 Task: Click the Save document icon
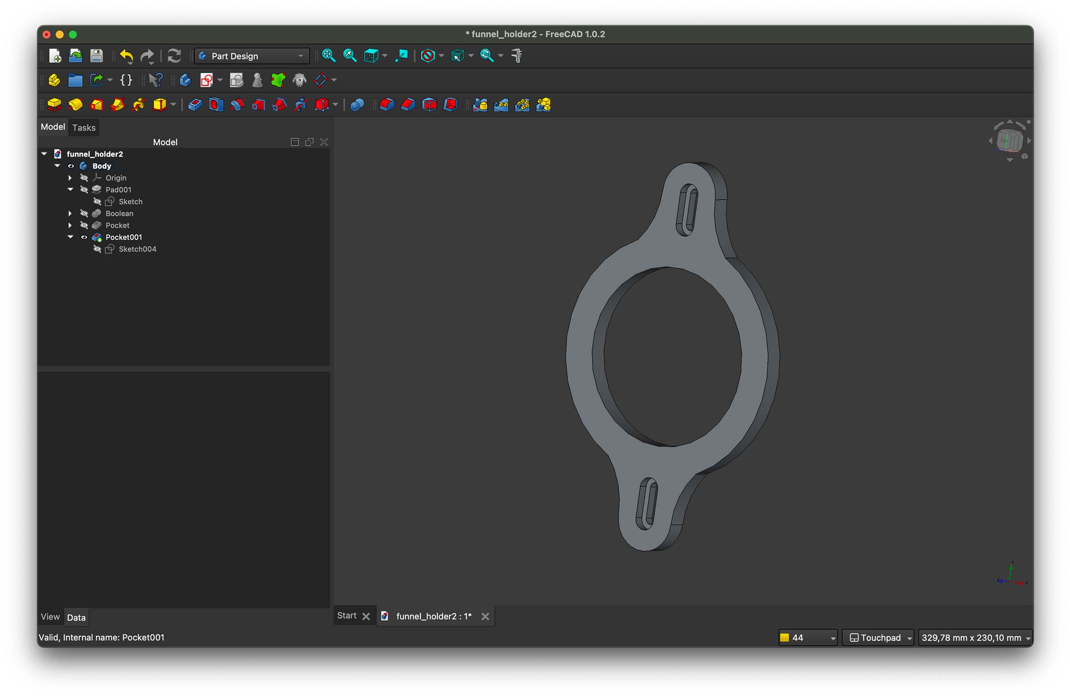point(97,56)
